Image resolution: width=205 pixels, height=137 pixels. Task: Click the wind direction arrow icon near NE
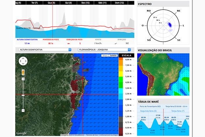click(116, 44)
